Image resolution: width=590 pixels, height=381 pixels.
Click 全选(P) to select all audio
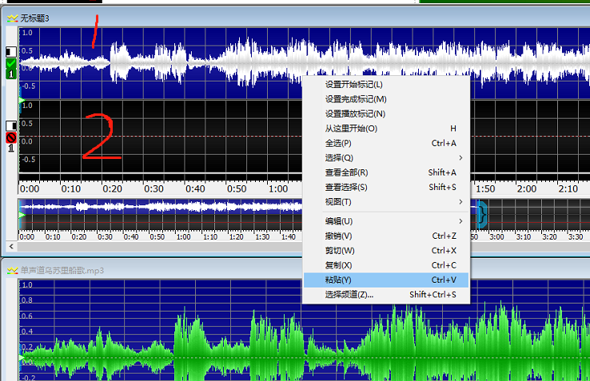click(339, 143)
